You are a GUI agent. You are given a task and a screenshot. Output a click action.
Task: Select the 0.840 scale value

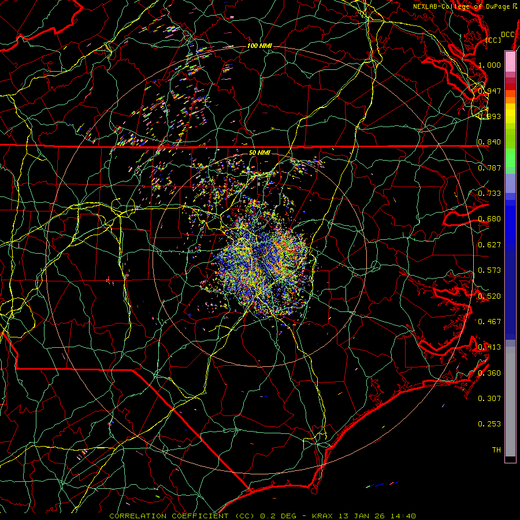coord(489,142)
